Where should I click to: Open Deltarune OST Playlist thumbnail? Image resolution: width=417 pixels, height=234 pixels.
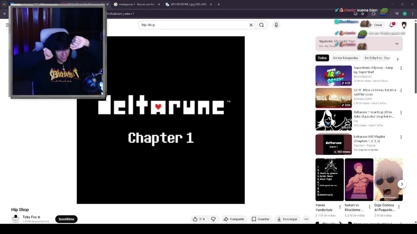(x=334, y=144)
